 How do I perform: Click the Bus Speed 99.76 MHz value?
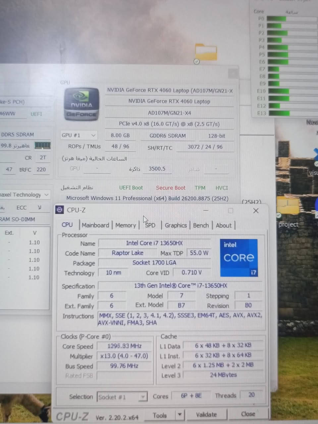(124, 366)
